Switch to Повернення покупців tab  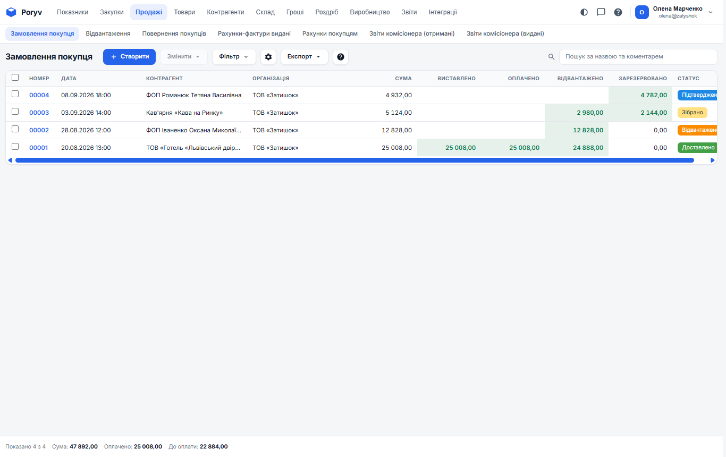pos(174,33)
